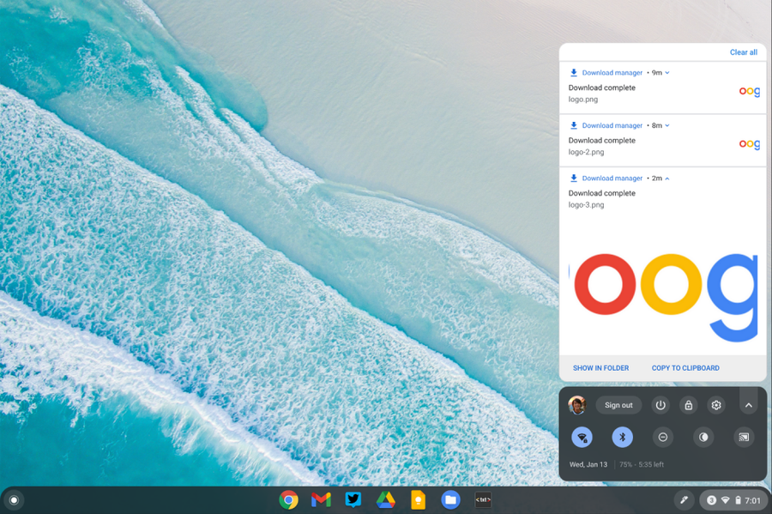Click Download manager label with 9m timestamp
Screen dimensions: 772x514
coord(612,73)
